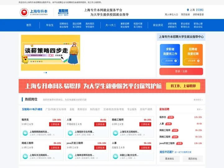Open 就业资讯 navigation section
Screen dimensions: 224x168
[x=158, y=25]
